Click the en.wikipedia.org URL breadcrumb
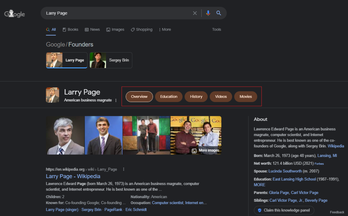Screen dimensions: 348x216 tap(81, 169)
